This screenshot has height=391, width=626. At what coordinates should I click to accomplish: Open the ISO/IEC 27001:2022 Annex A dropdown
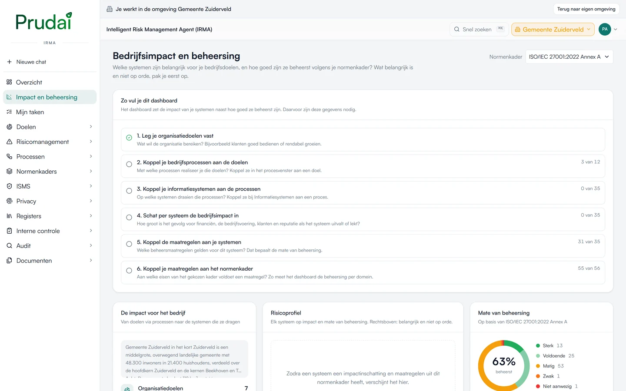click(569, 57)
